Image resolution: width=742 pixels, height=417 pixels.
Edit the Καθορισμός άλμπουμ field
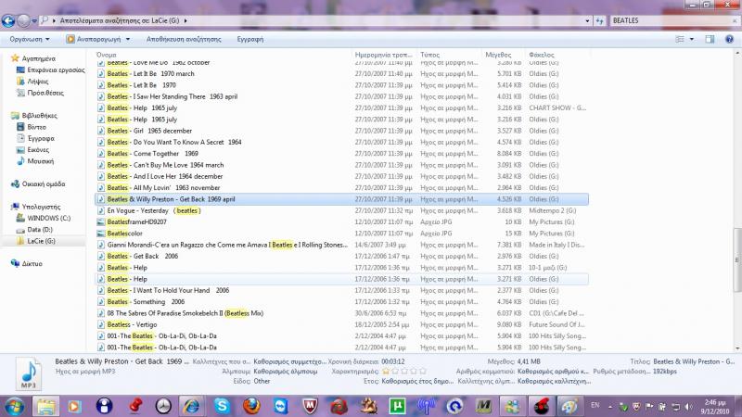click(286, 372)
